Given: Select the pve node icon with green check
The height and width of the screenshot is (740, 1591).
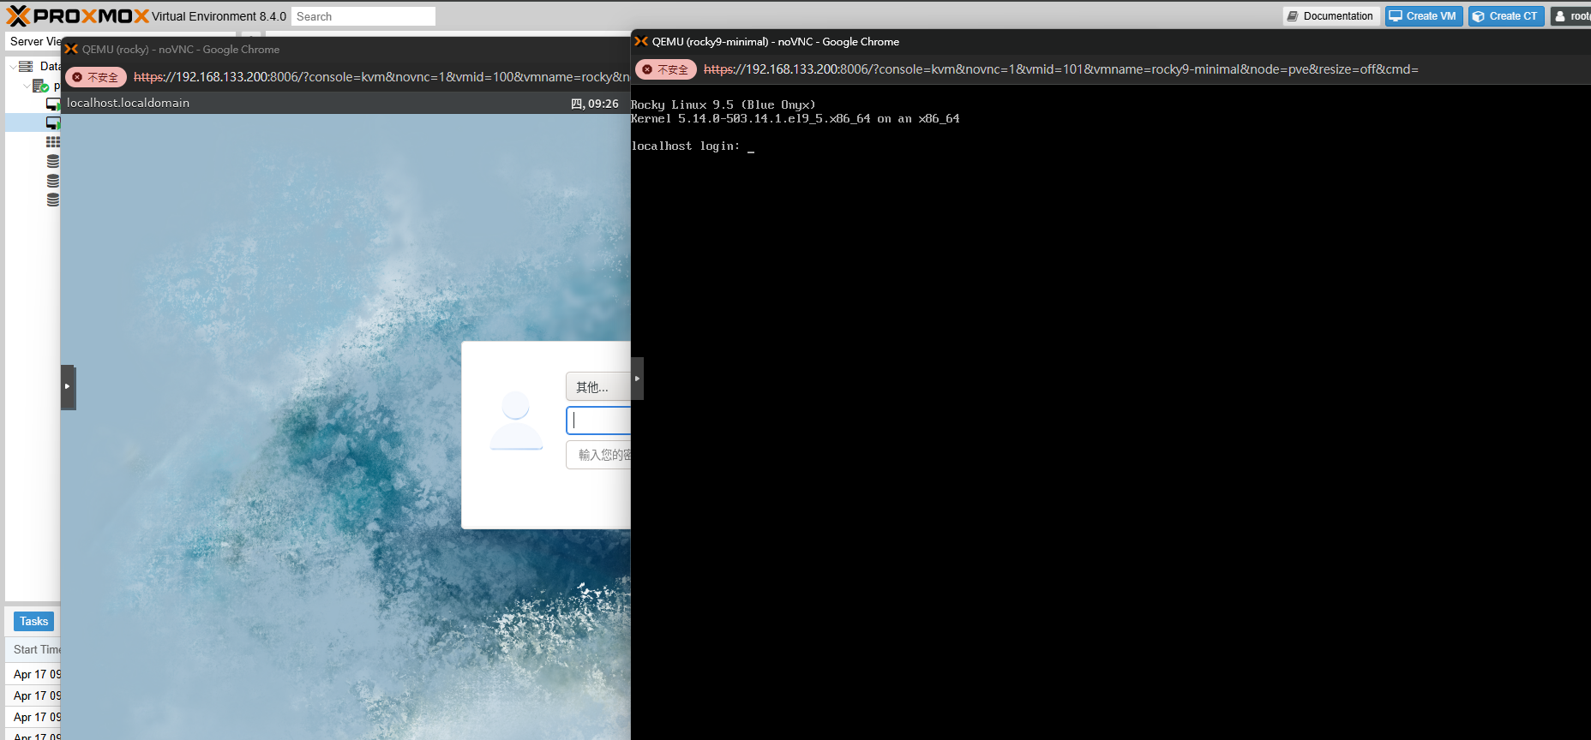Looking at the screenshot, I should pyautogui.click(x=40, y=86).
